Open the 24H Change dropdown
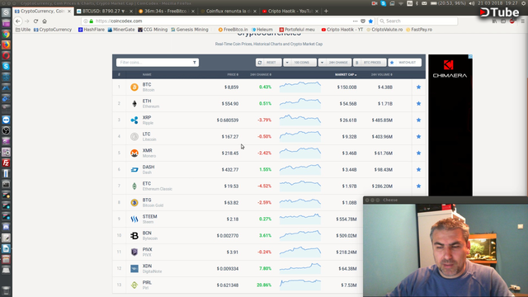The image size is (528, 297). pyautogui.click(x=335, y=63)
